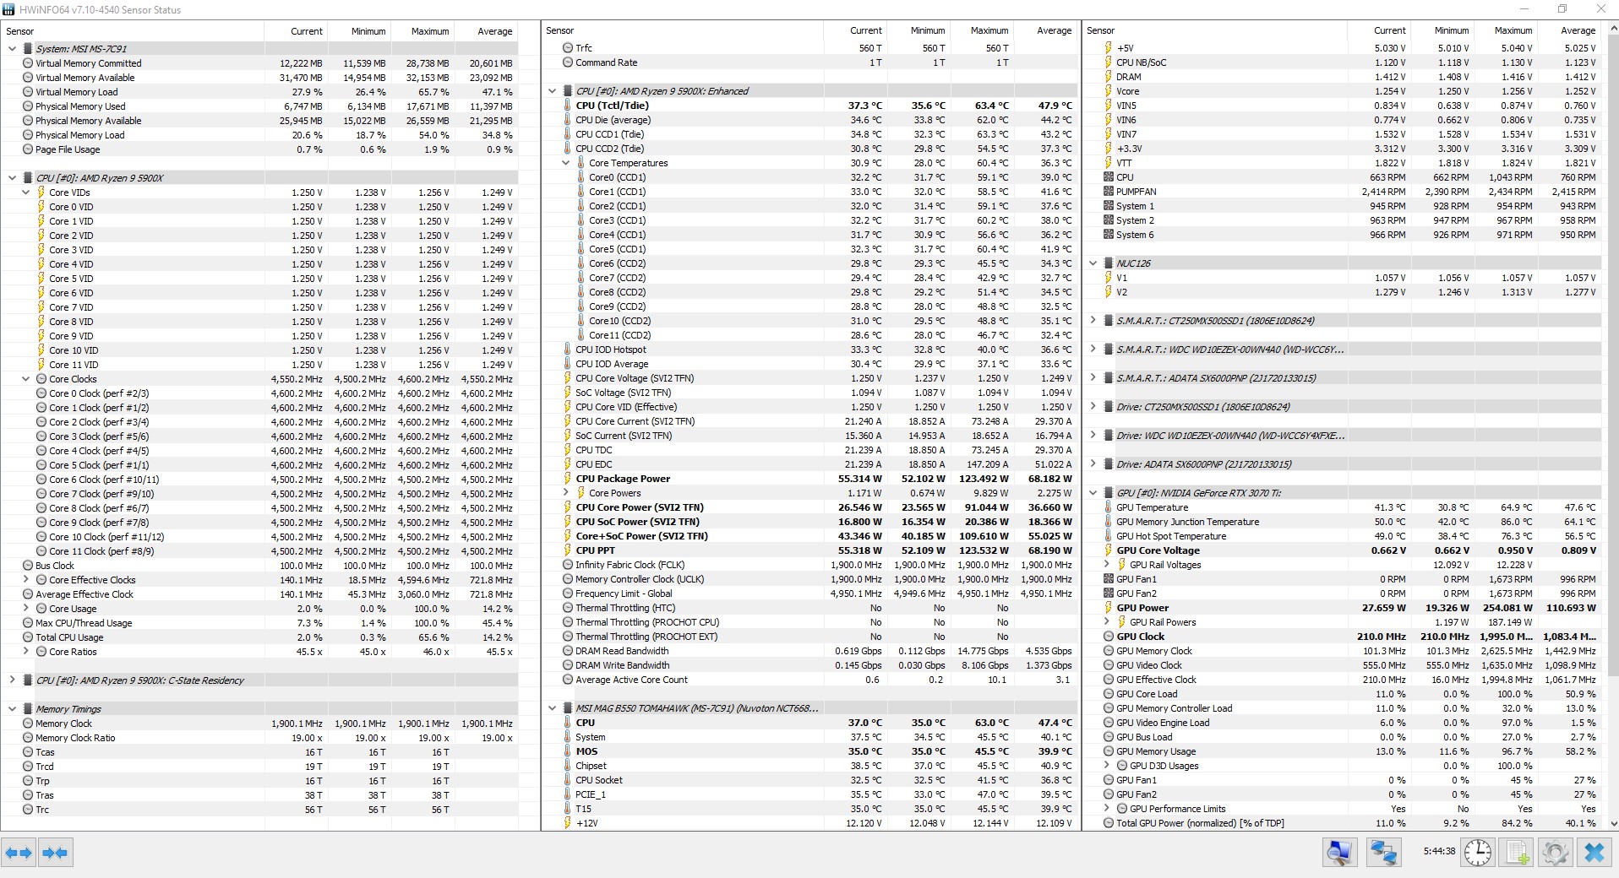Select the CPU Die (average) row

point(809,120)
